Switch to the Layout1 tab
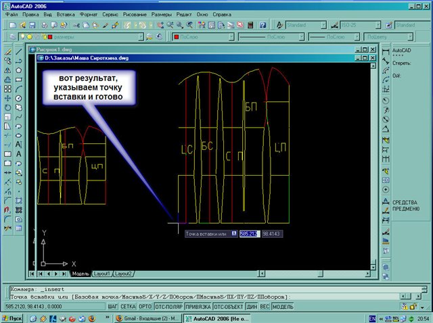Screen dimensions: 433x323 click(101, 274)
